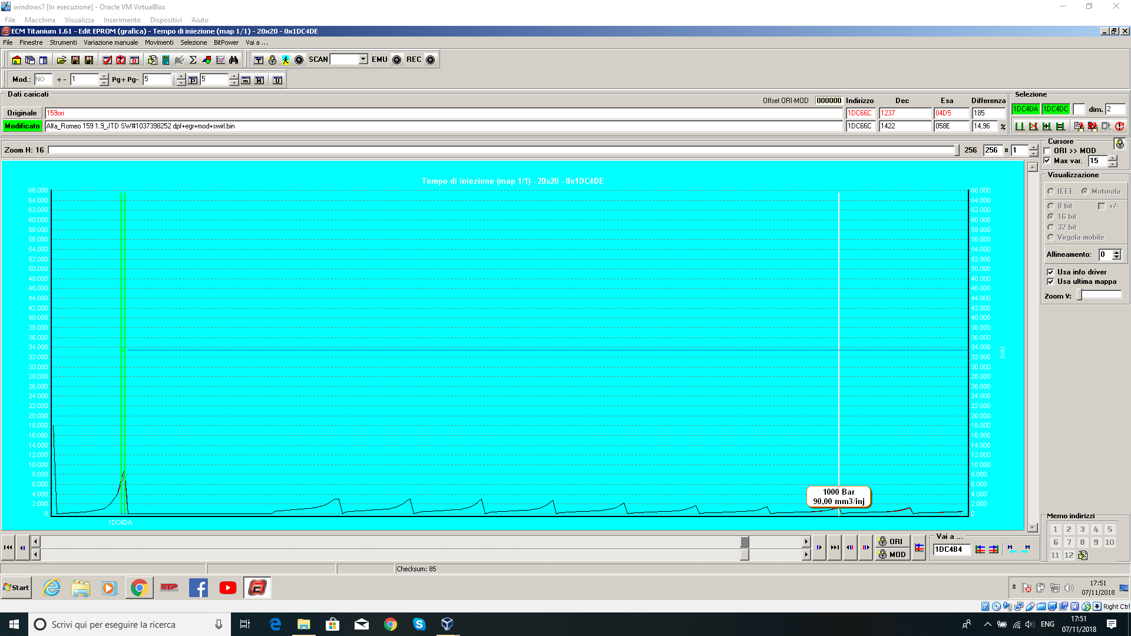Click the binoculars search icon
The width and height of the screenshot is (1131, 636).
coord(234,60)
